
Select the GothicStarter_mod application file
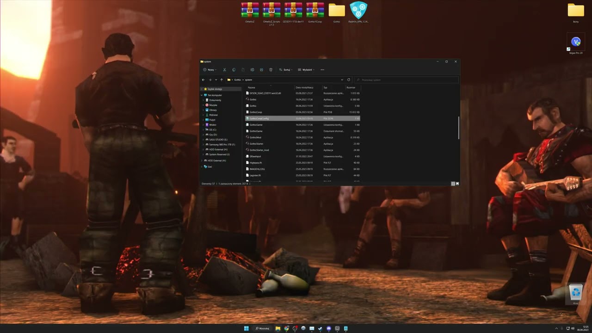click(x=302, y=150)
